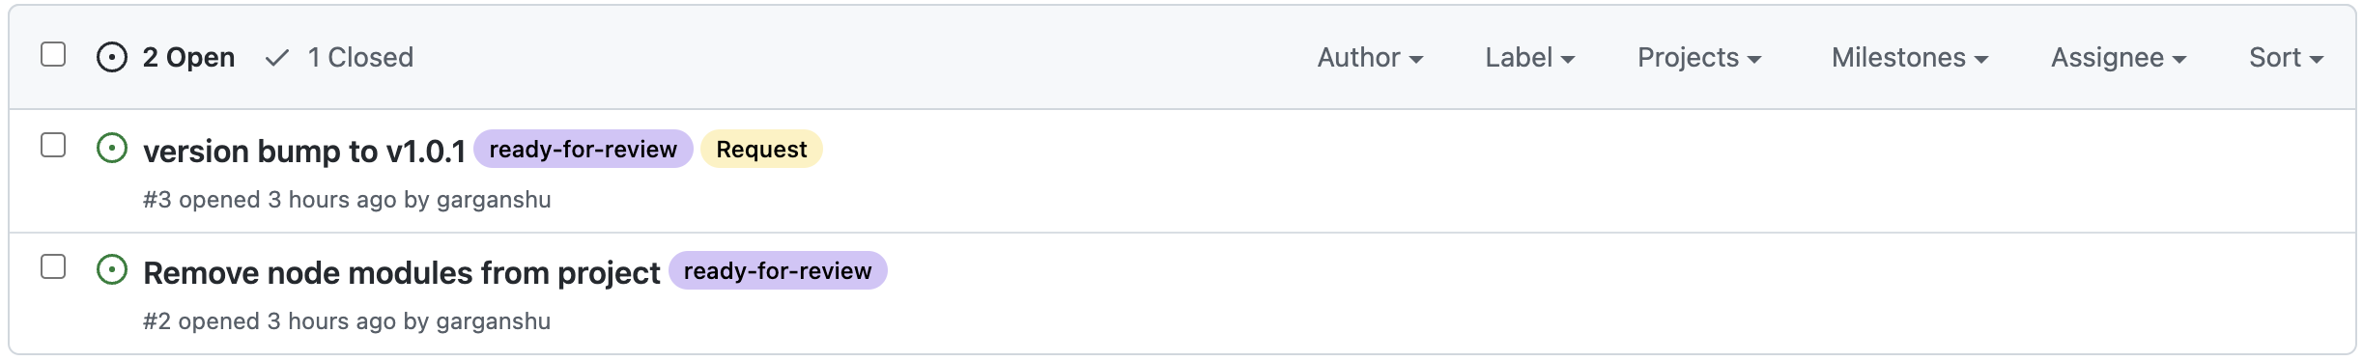Viewport: 2363px width, 361px height.
Task: Open the Label filter dropdown
Action: point(1530,58)
